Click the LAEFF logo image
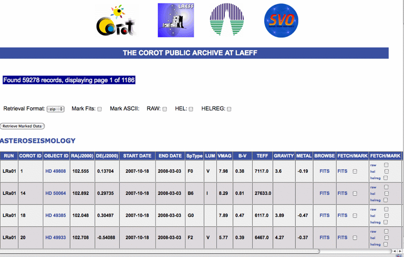 pos(176,20)
